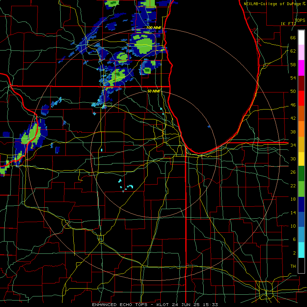The image size is (307, 307).
Task: Click the TOPS legend title
Action: coord(300,20)
